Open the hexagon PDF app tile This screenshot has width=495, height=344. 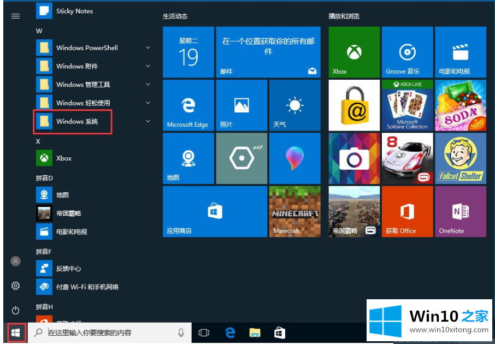pyautogui.click(x=241, y=158)
